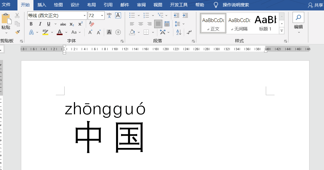Viewport: 324px width, 170px height.
Task: Toggle superscript x²
Action: pos(80,24)
